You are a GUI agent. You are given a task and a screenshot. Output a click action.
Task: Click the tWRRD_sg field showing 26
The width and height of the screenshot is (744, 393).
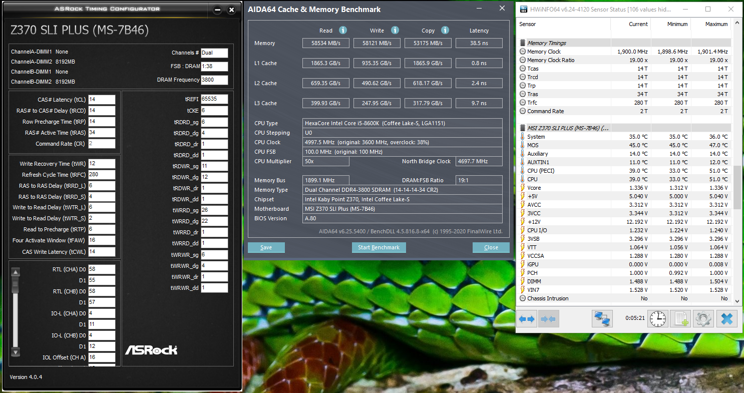(214, 210)
